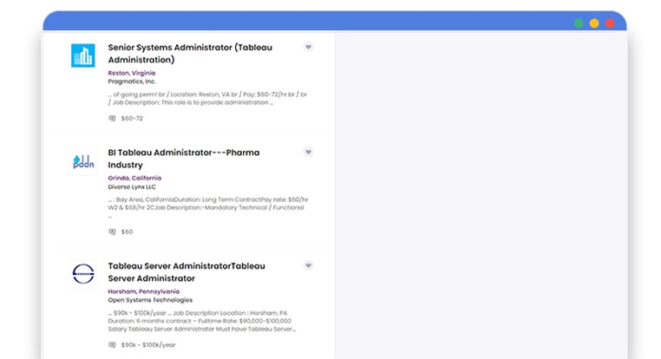Select the Horsham, Pennsylvania location link
Viewport: 661px width, 359px height.
pyautogui.click(x=144, y=291)
